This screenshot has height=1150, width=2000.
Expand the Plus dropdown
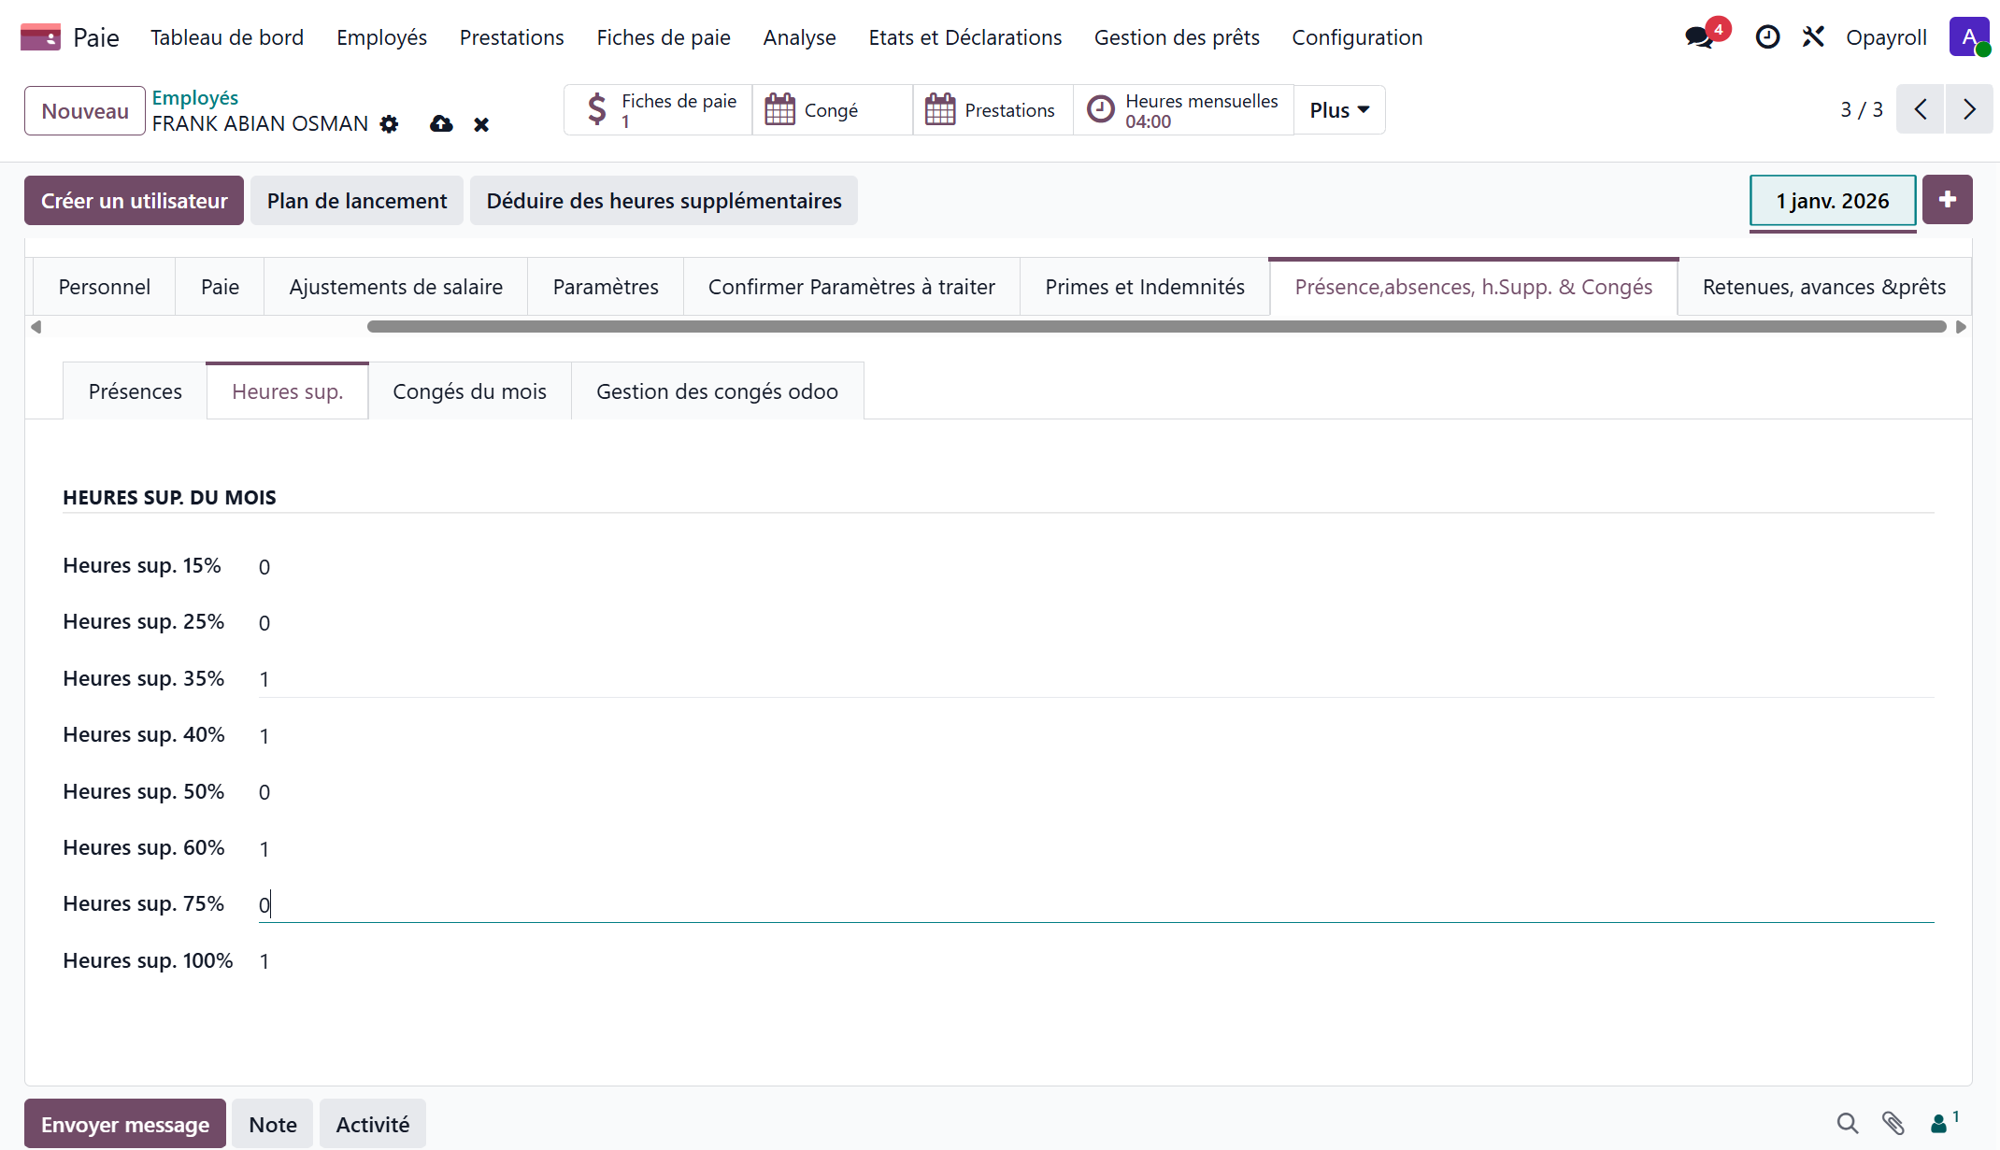pos(1338,110)
